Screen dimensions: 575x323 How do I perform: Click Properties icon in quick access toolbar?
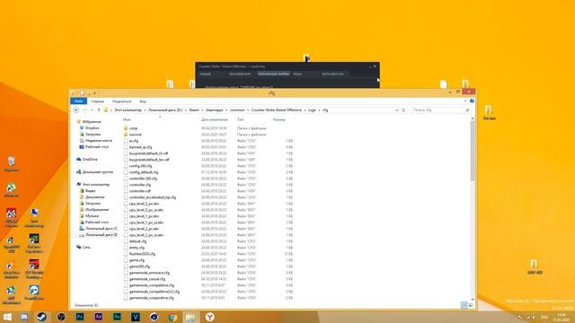pyautogui.click(x=83, y=93)
